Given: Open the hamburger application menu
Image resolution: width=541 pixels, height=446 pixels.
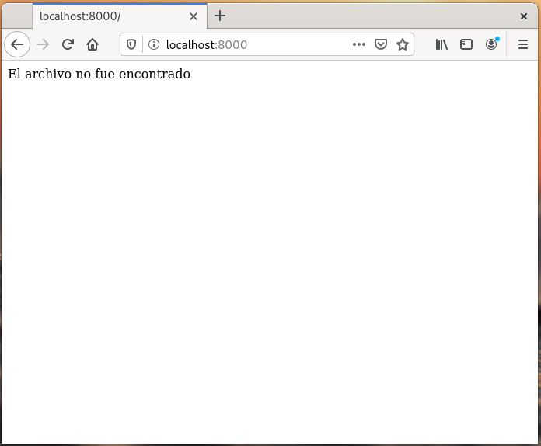Looking at the screenshot, I should [x=523, y=44].
